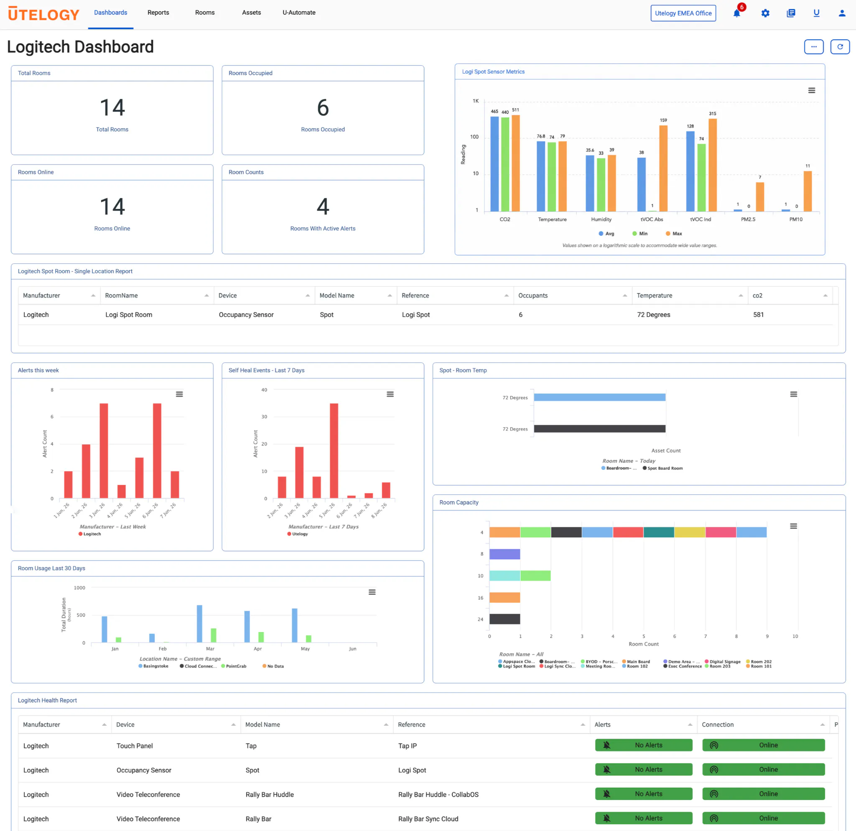Click the underlined U icon in header
Screen dimensions: 856x831
(x=816, y=13)
